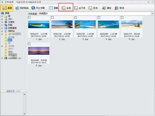Tick the checkbox for 4.jpg

[x=99, y=18]
